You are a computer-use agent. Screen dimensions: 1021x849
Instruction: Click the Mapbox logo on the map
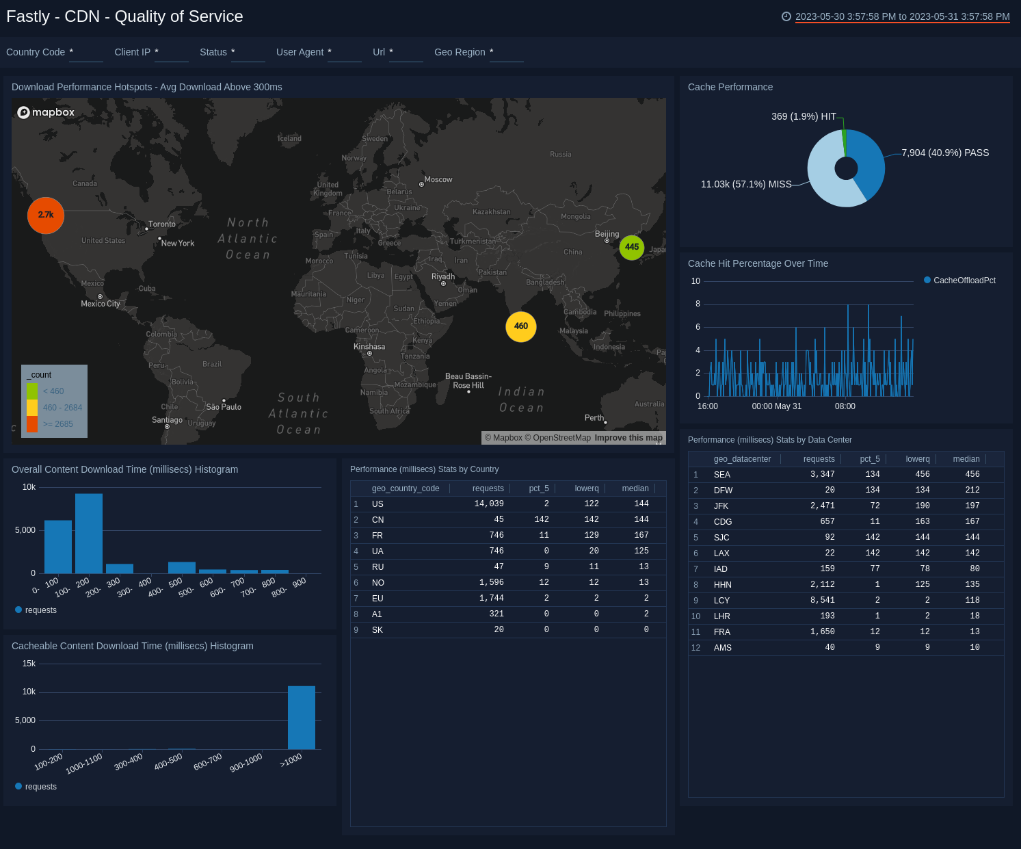[x=45, y=112]
